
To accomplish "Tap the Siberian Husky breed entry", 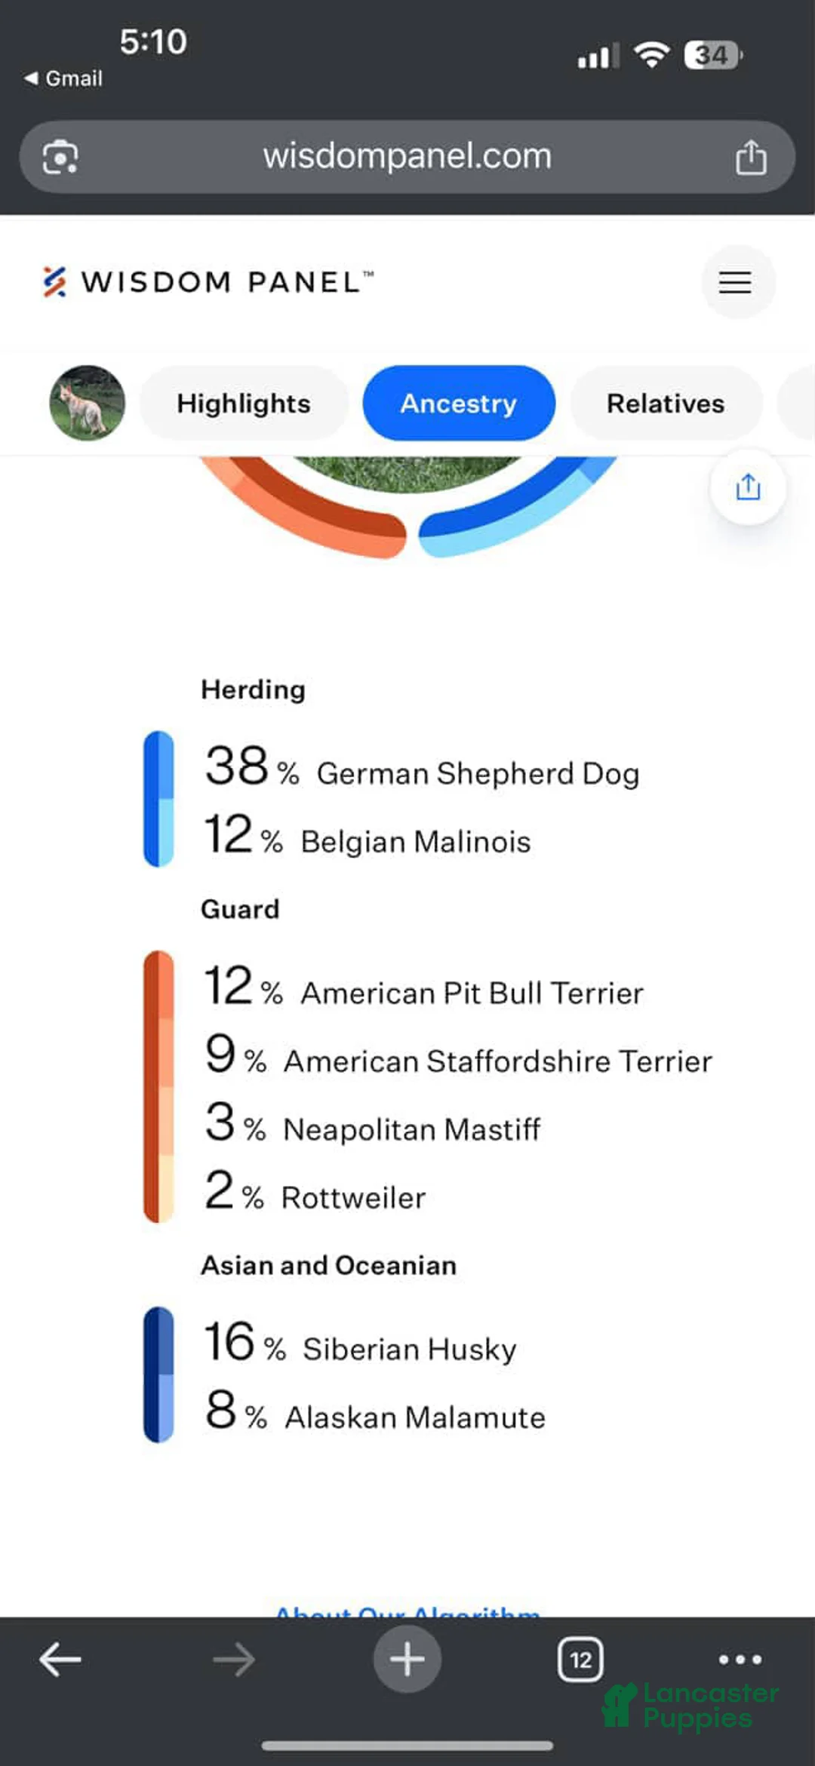I will click(x=362, y=1347).
